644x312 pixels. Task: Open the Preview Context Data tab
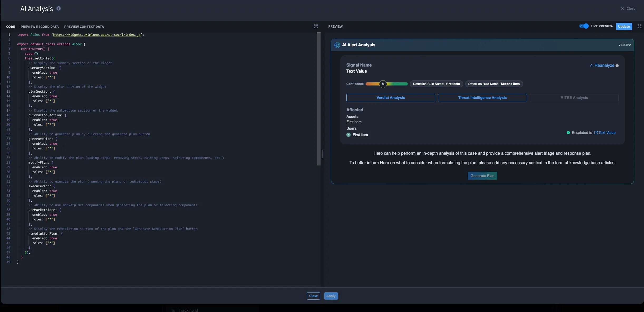pos(84,27)
